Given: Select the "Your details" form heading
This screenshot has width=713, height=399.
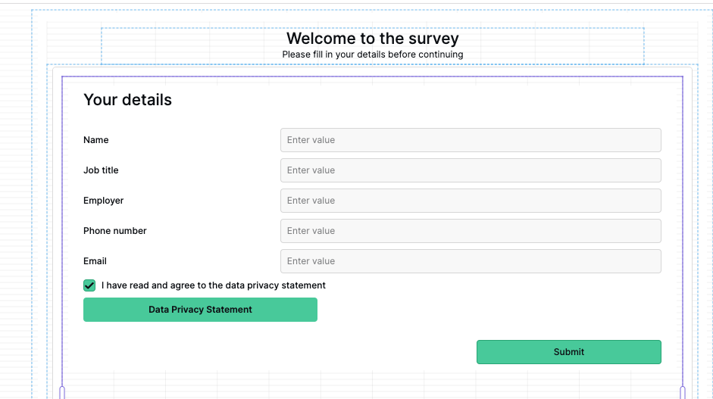Looking at the screenshot, I should [128, 99].
